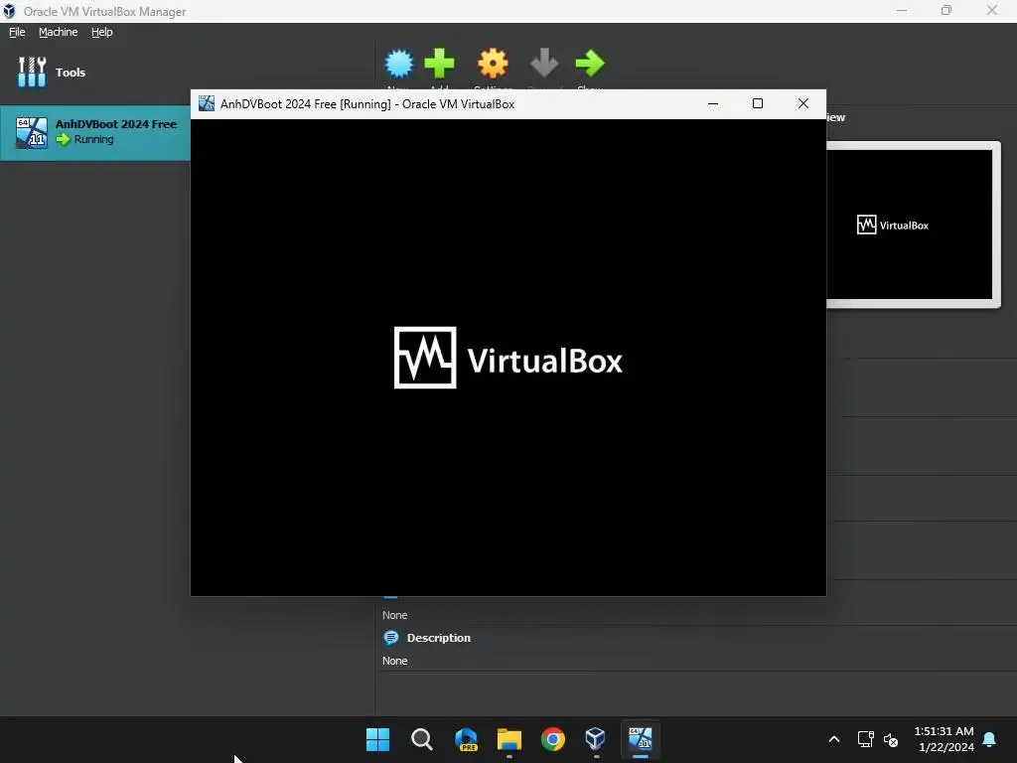Expand hidden system tray icons chevron

point(834,739)
